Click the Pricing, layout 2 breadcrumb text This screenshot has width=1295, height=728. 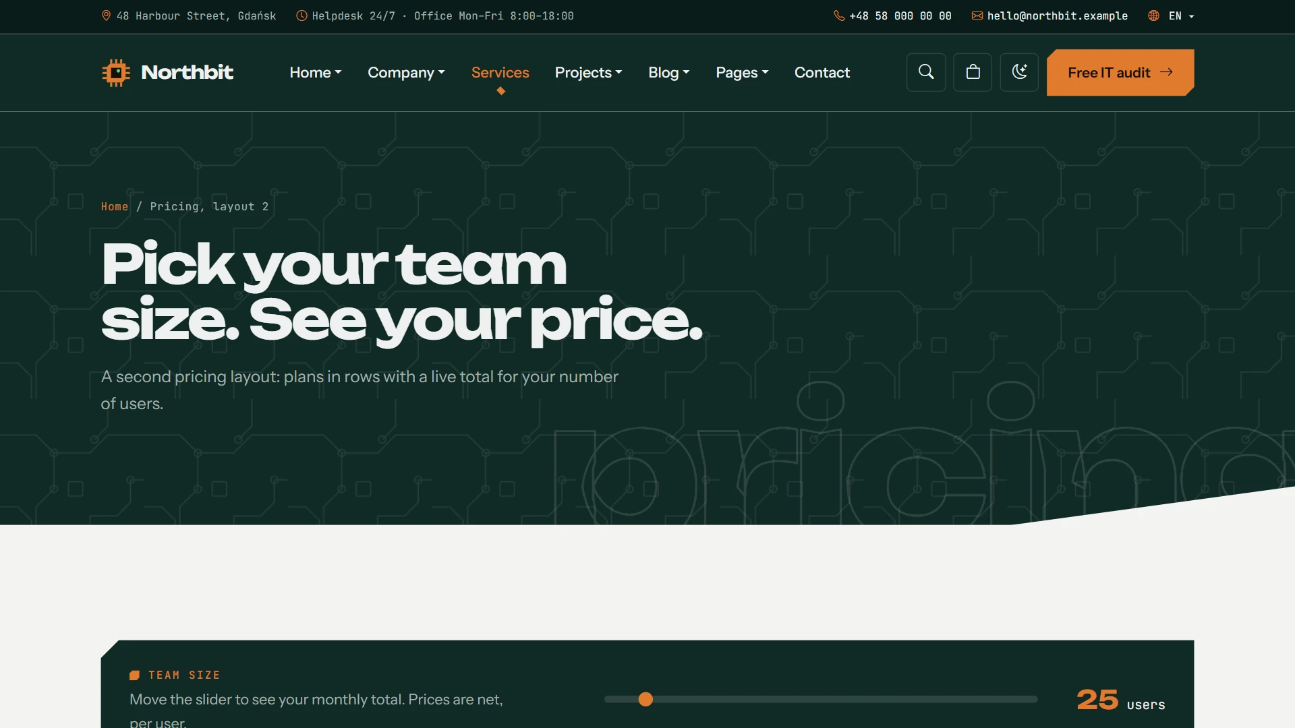(x=209, y=206)
